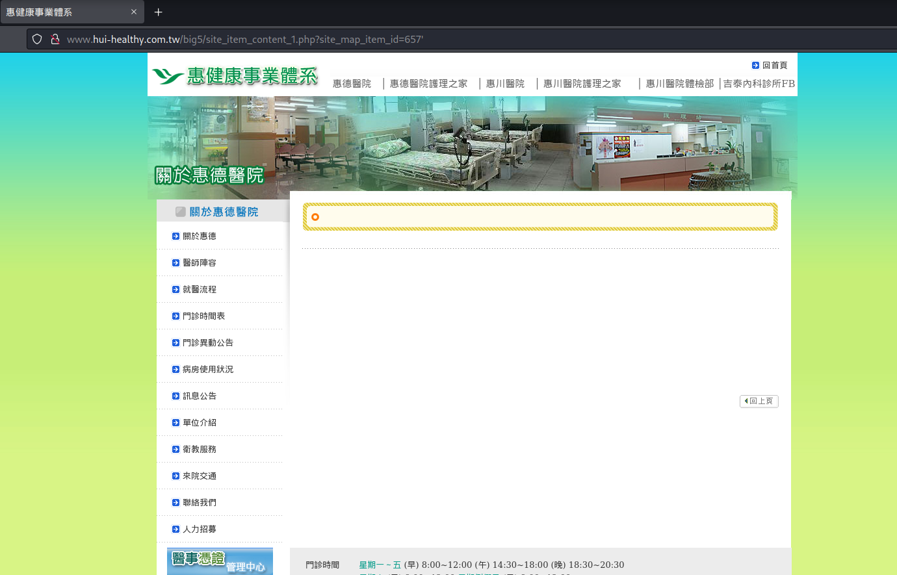The height and width of the screenshot is (575, 897).
Task: Open the 來院交通 sidebar link
Action: click(x=200, y=476)
